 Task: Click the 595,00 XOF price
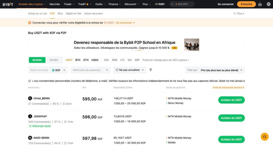(93, 99)
